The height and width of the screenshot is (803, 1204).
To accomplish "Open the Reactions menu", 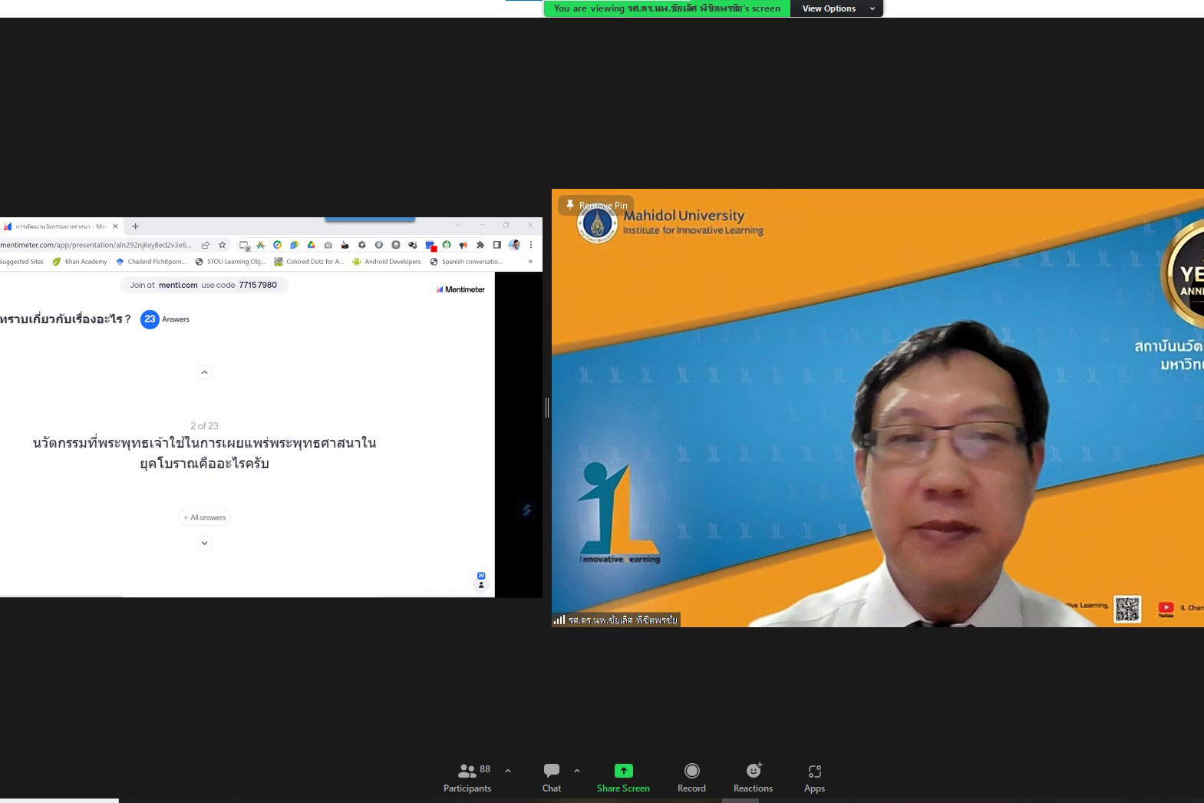I will click(x=753, y=777).
